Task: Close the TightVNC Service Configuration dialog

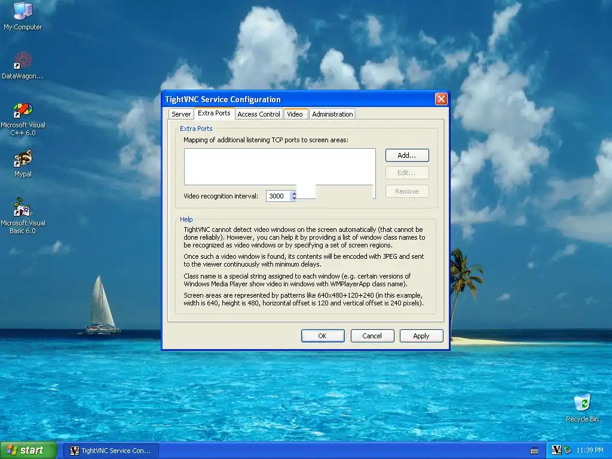Action: coord(441,99)
